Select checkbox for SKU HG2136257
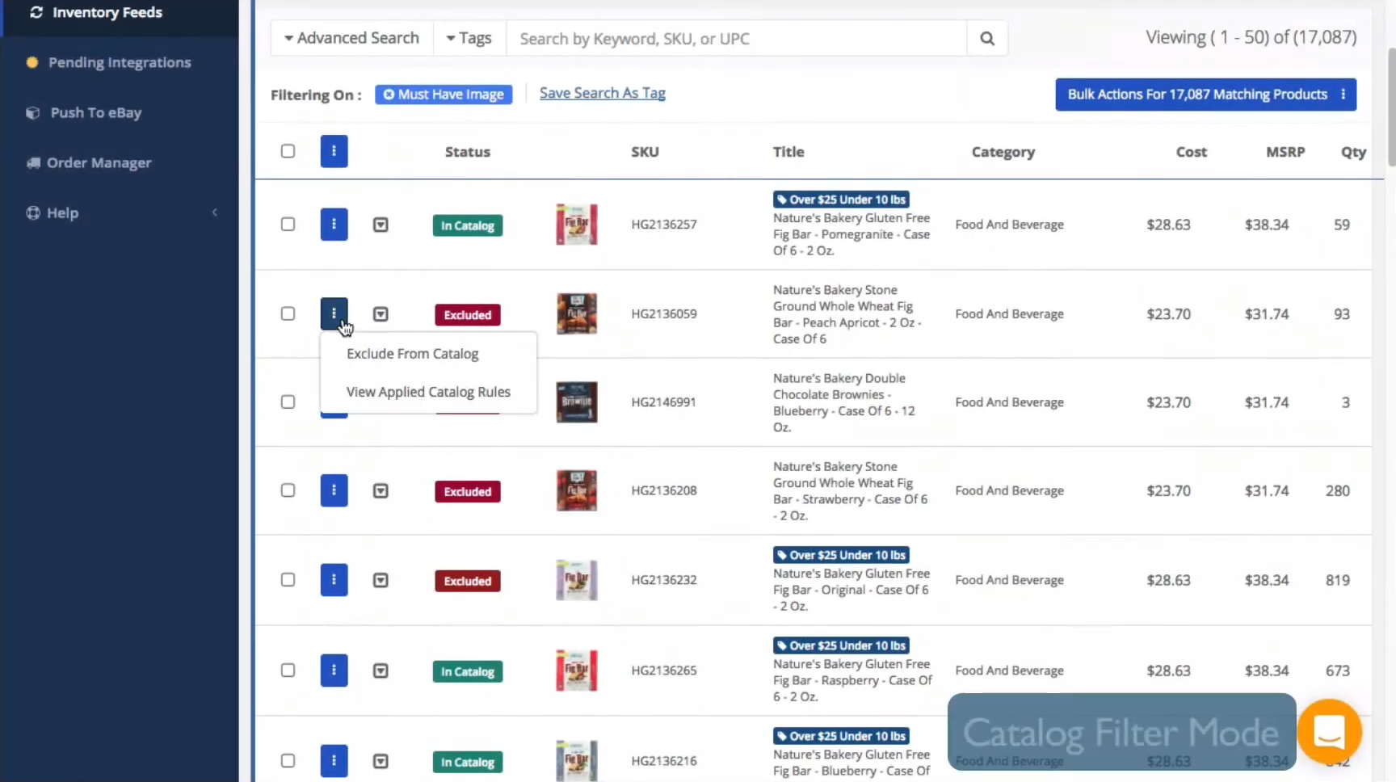Viewport: 1396px width, 782px height. pos(288,224)
